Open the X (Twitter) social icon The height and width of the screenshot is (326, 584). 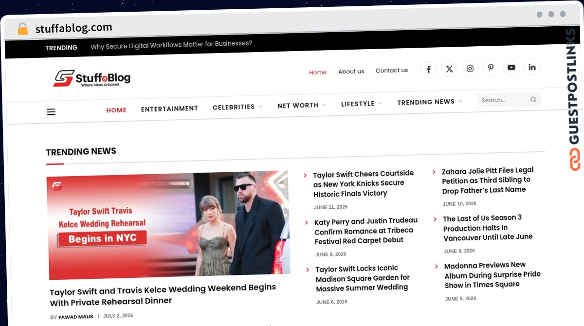[x=449, y=69]
